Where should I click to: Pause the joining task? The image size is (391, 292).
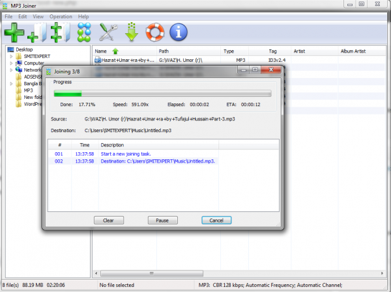point(162,220)
